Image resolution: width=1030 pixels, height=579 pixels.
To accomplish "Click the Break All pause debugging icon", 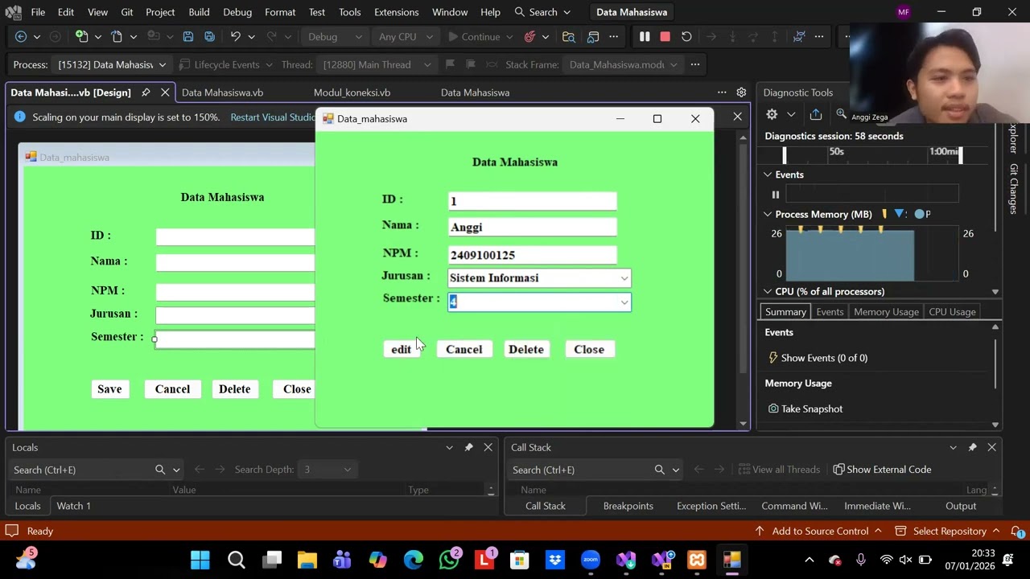I will 645,36.
